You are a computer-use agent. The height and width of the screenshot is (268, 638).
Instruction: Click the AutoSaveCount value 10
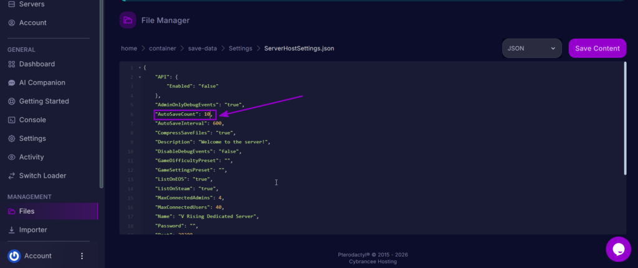pos(207,115)
